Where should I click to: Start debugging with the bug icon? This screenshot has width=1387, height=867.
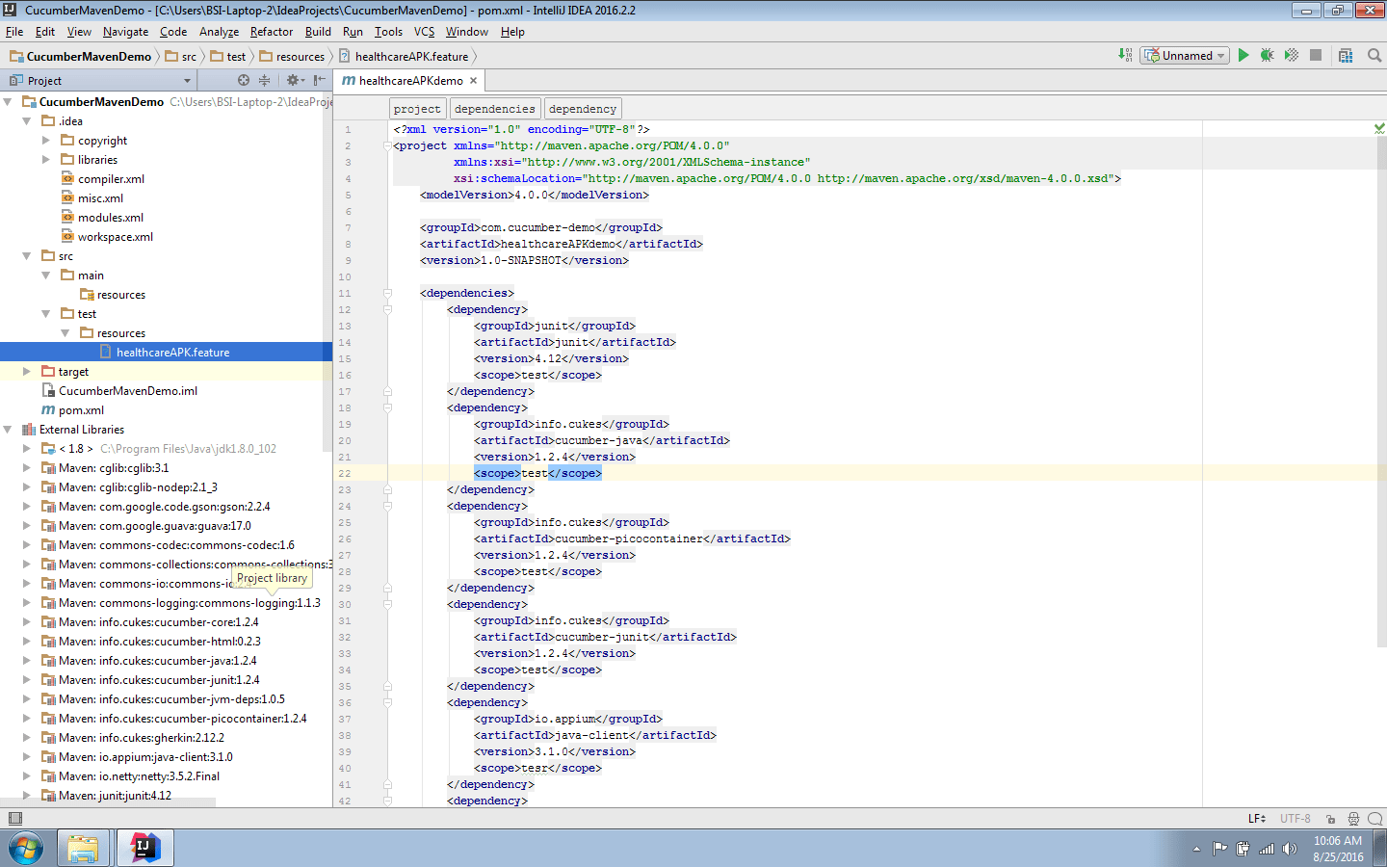pyautogui.click(x=1266, y=55)
